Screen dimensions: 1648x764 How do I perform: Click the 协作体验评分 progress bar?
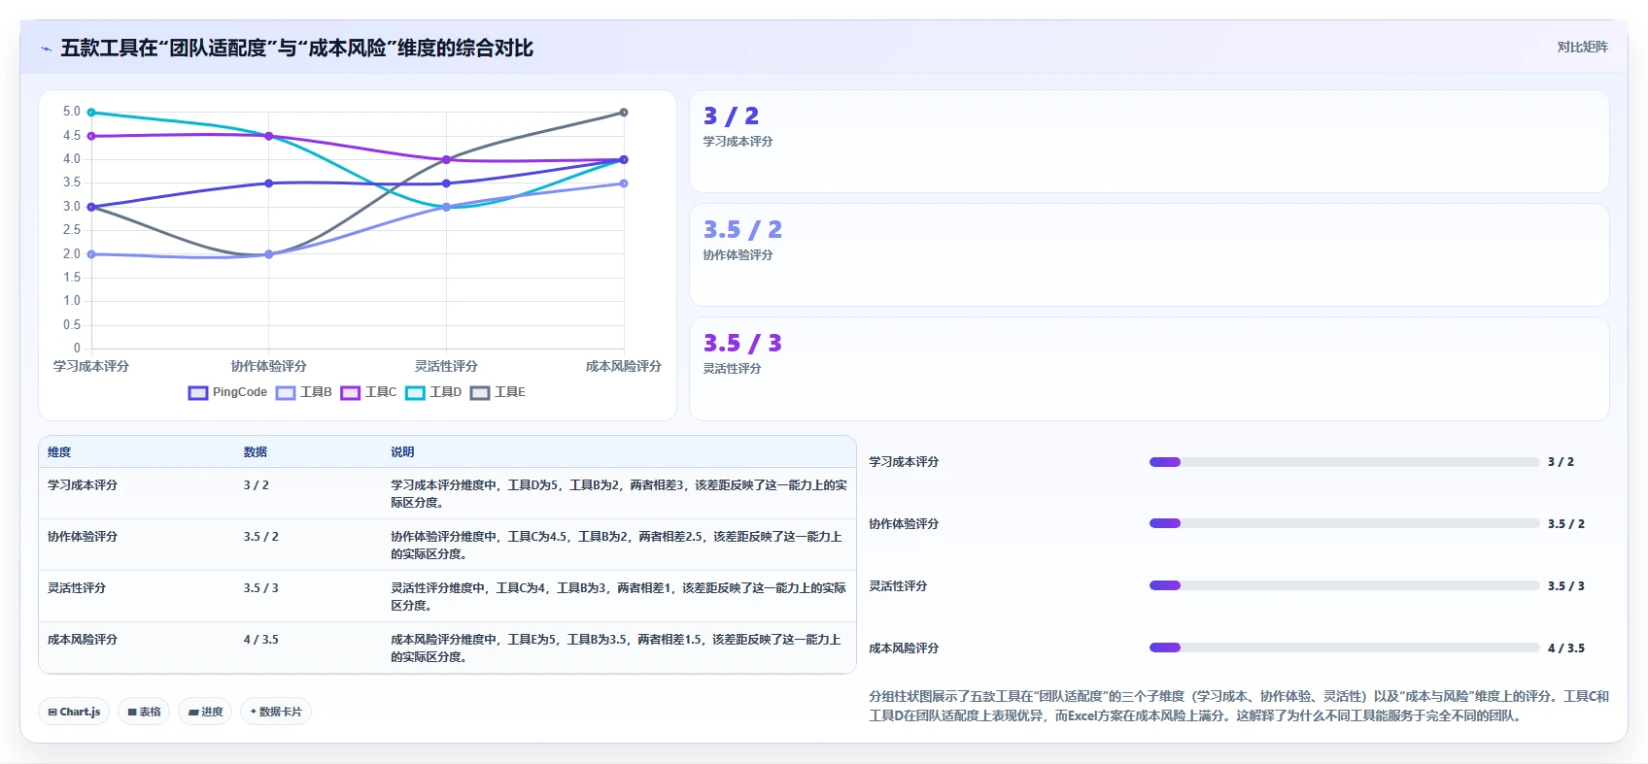[x=1345, y=523]
